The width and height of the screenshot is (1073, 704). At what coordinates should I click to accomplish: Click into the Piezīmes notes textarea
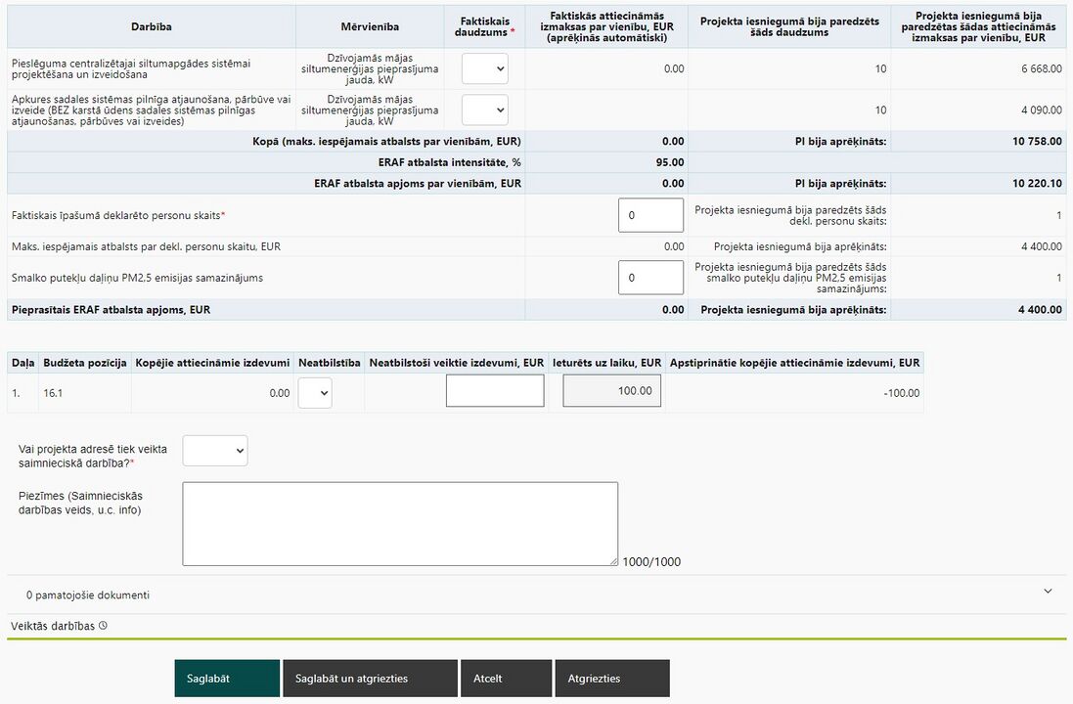coord(400,523)
